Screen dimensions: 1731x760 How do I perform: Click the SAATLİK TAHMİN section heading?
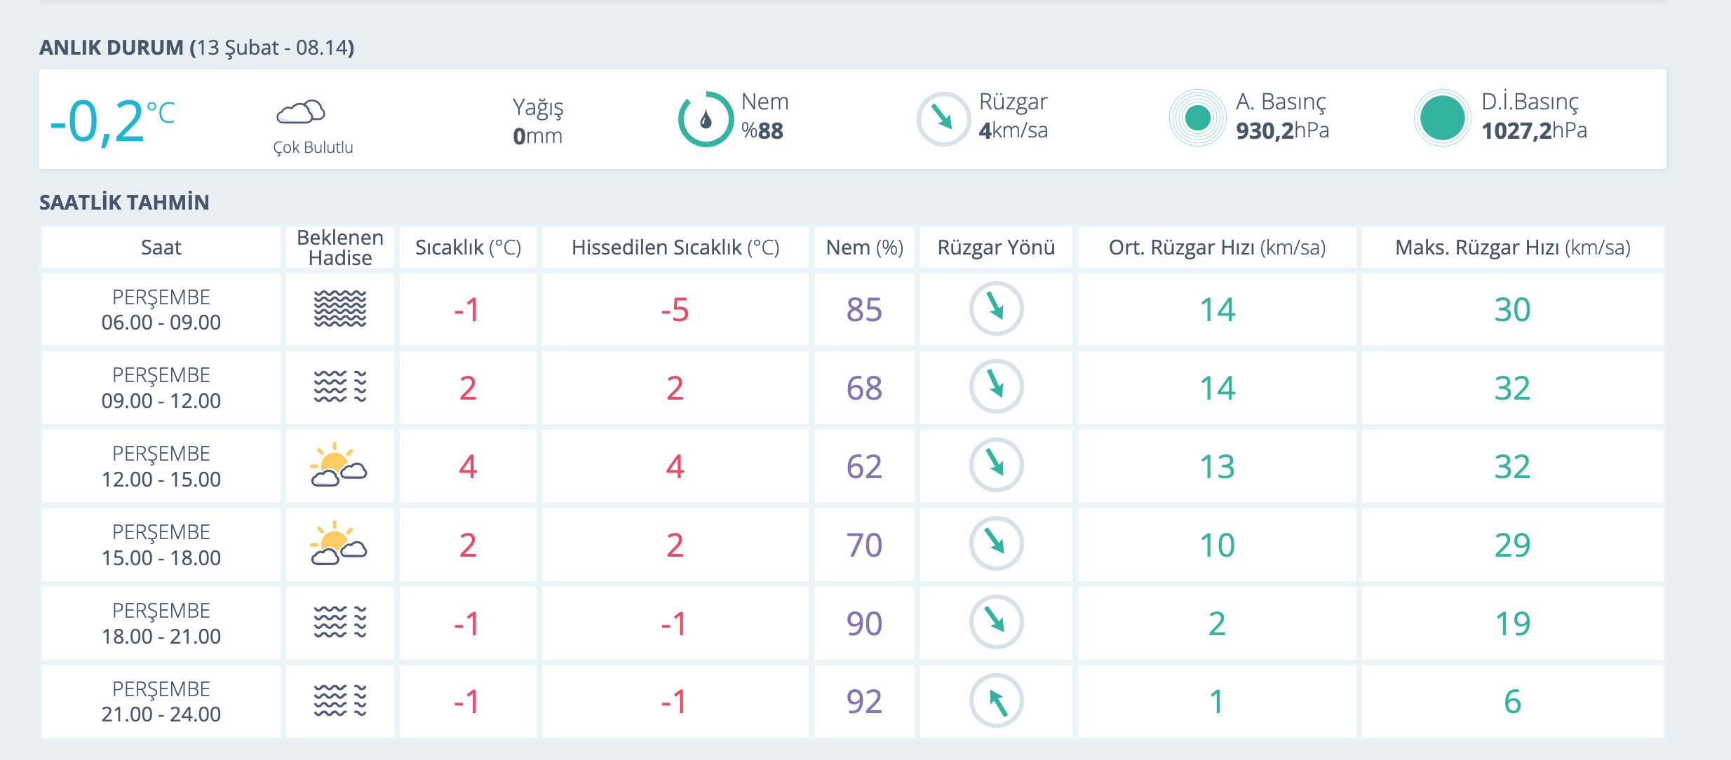point(124,203)
